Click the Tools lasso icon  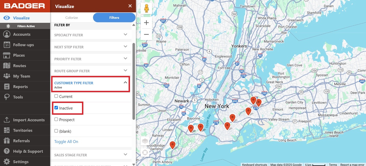click(7, 97)
